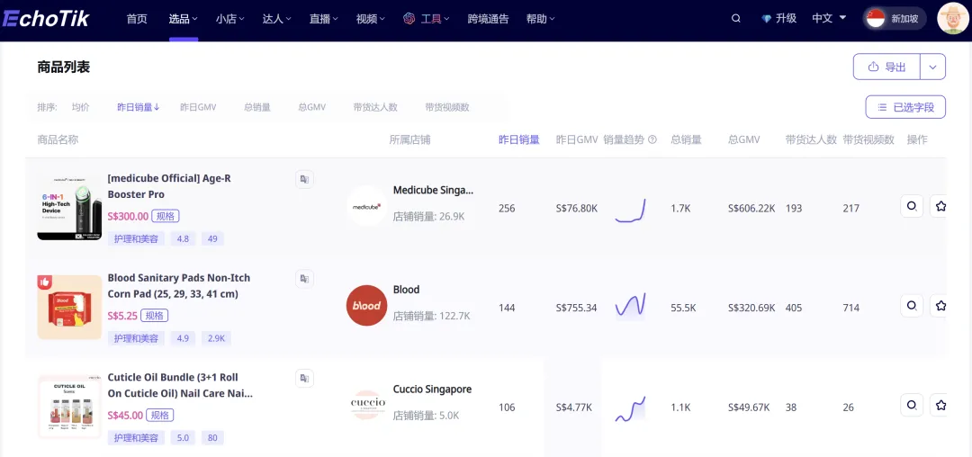Screen dimensions: 972x457
Task: Open Cuticle Oil product thumbnail
Action: click(x=69, y=407)
